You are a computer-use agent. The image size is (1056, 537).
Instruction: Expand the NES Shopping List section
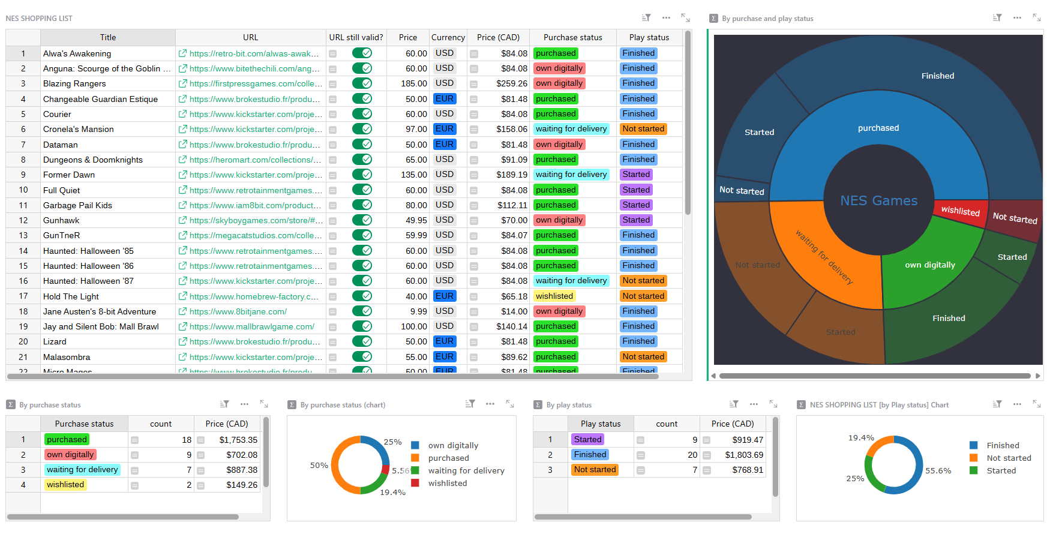tap(685, 18)
